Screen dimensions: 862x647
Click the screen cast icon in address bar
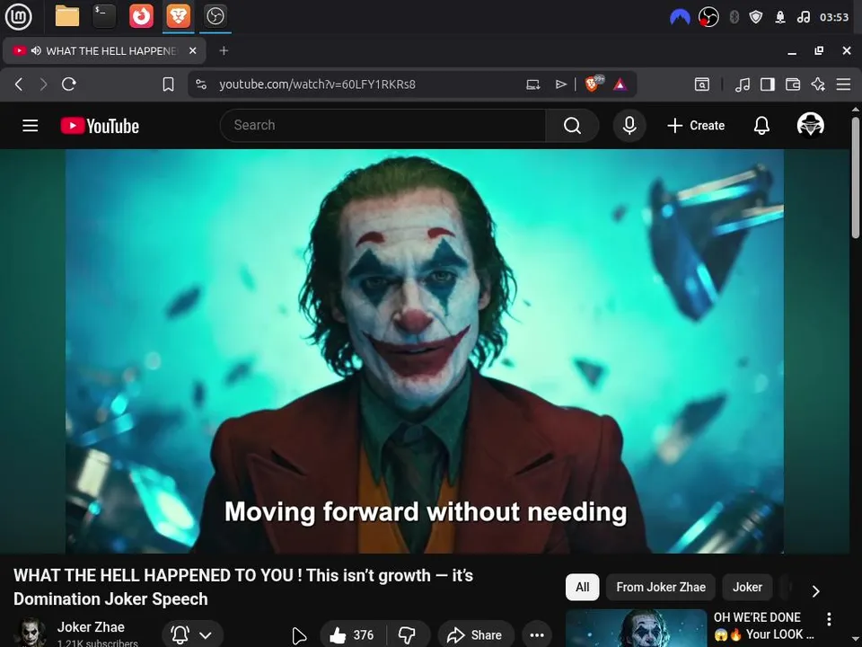533,84
